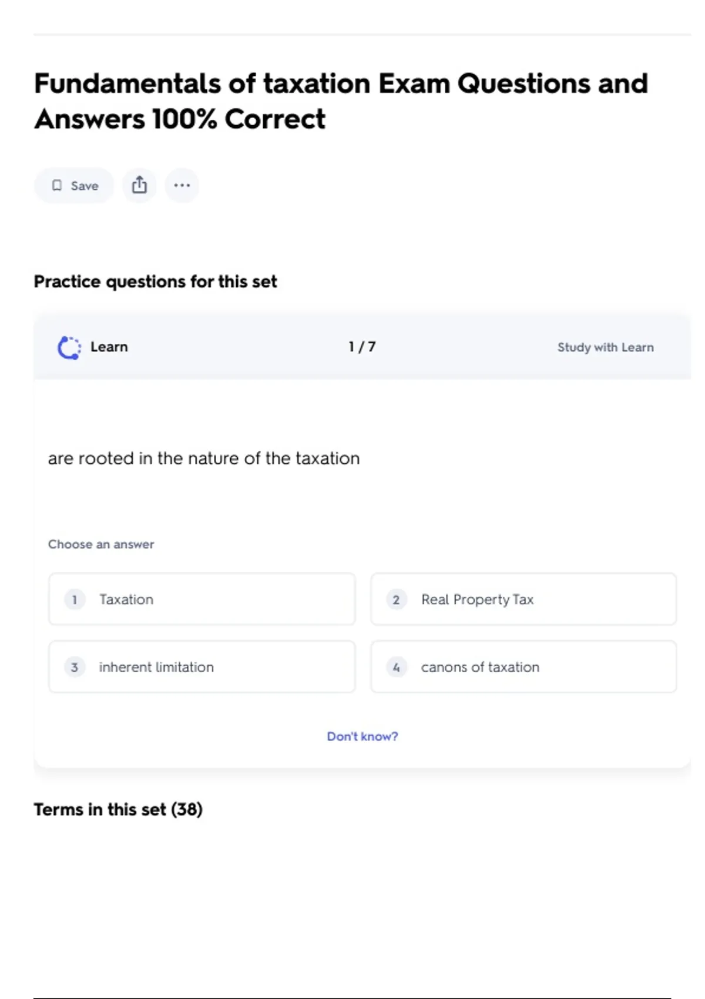Open the 'Study with Learn' link

[605, 347]
